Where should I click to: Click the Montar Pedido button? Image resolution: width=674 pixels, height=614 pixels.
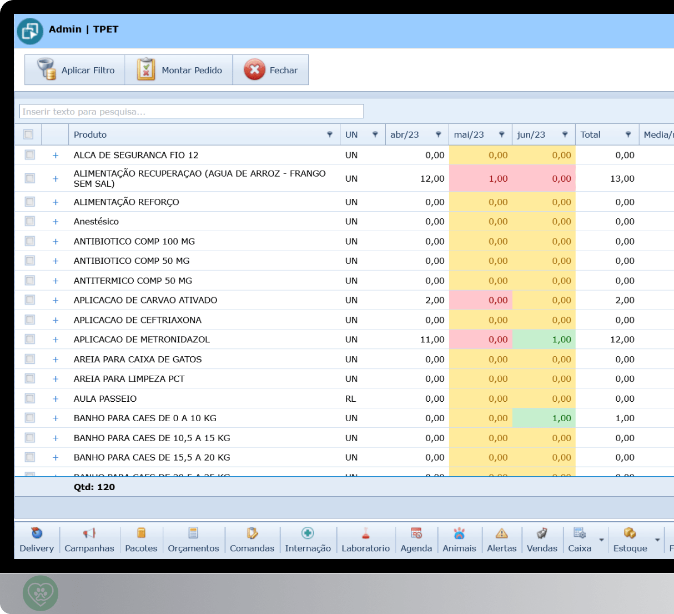[179, 70]
